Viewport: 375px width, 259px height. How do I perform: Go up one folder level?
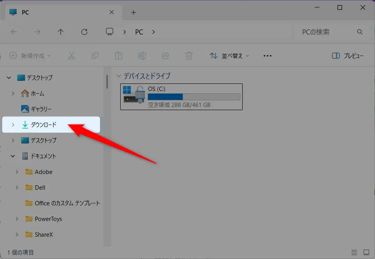click(x=61, y=32)
